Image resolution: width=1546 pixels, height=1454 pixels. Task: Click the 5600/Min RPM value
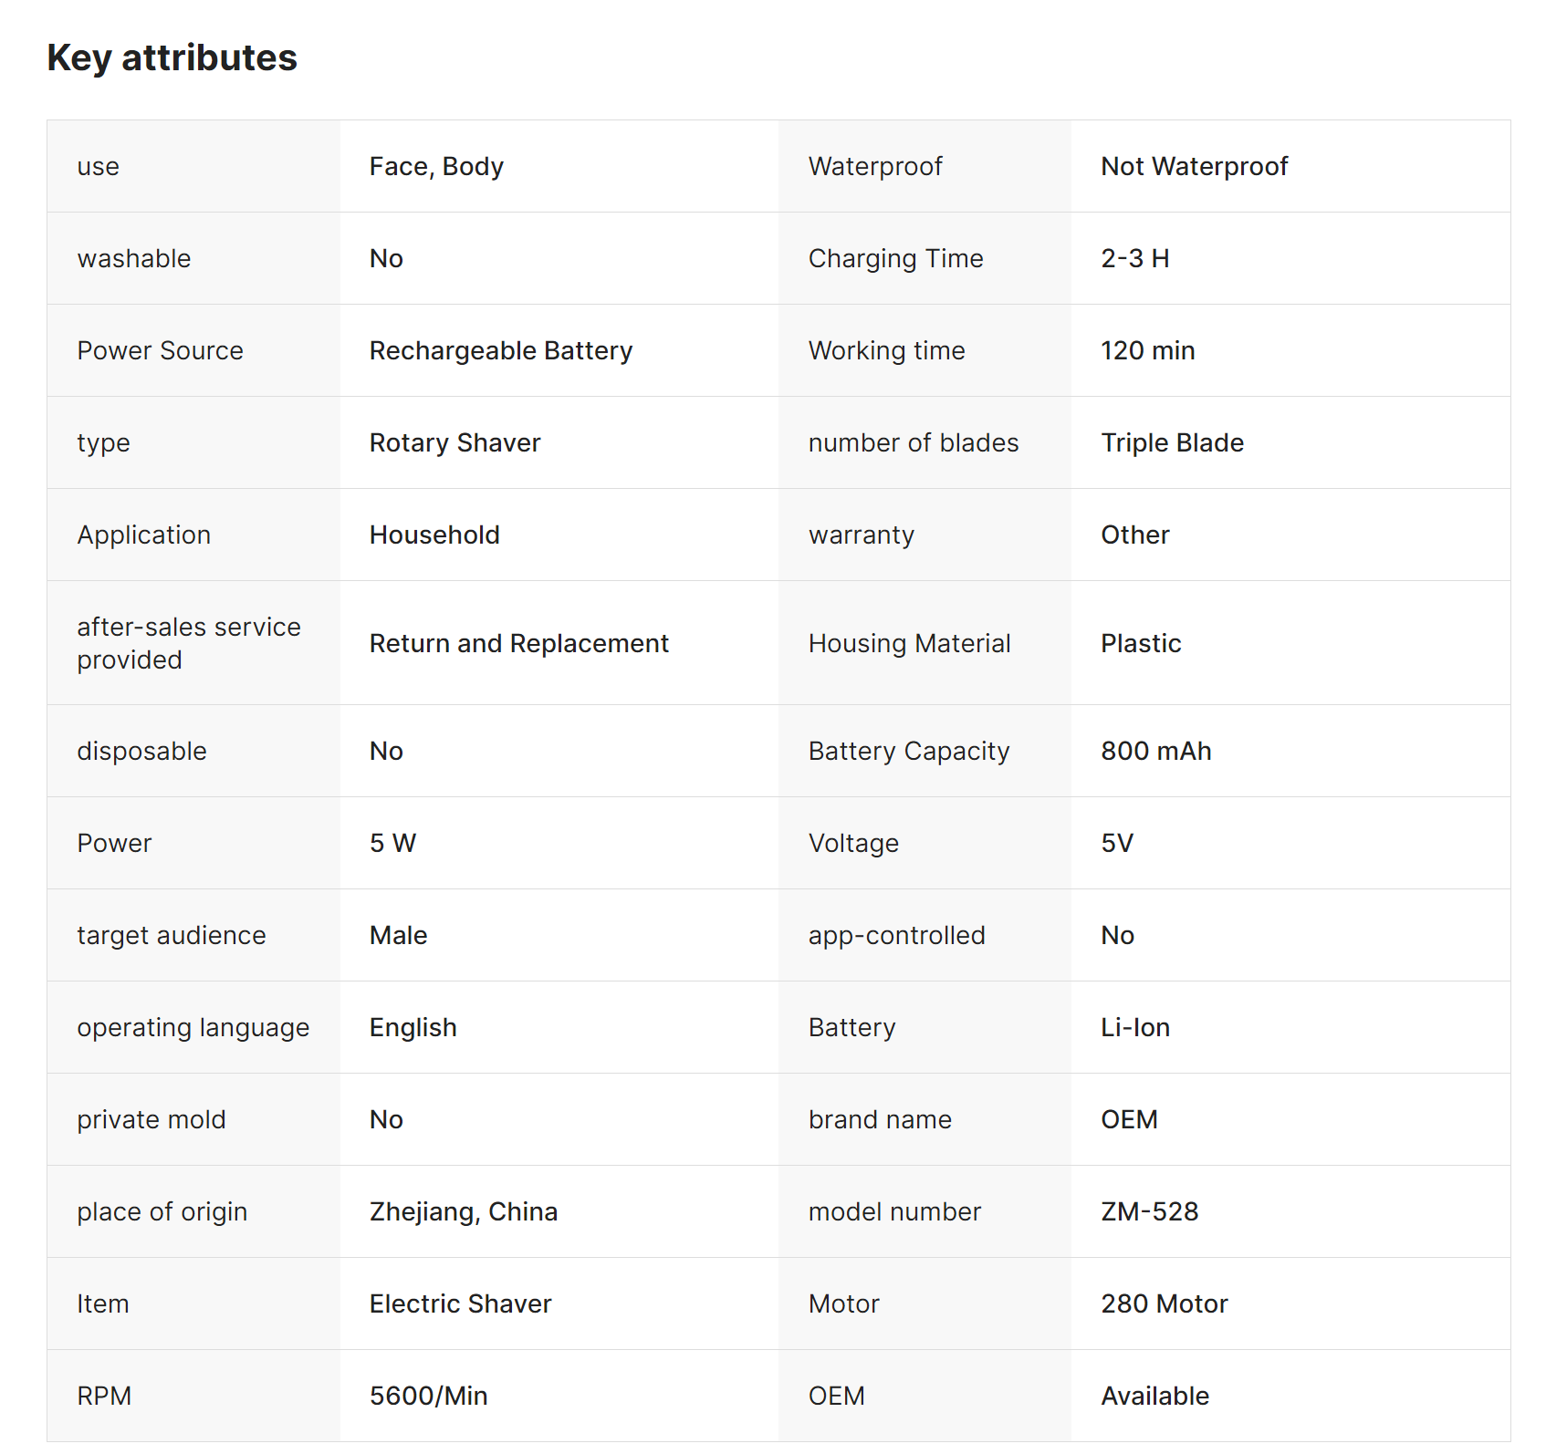tap(428, 1397)
